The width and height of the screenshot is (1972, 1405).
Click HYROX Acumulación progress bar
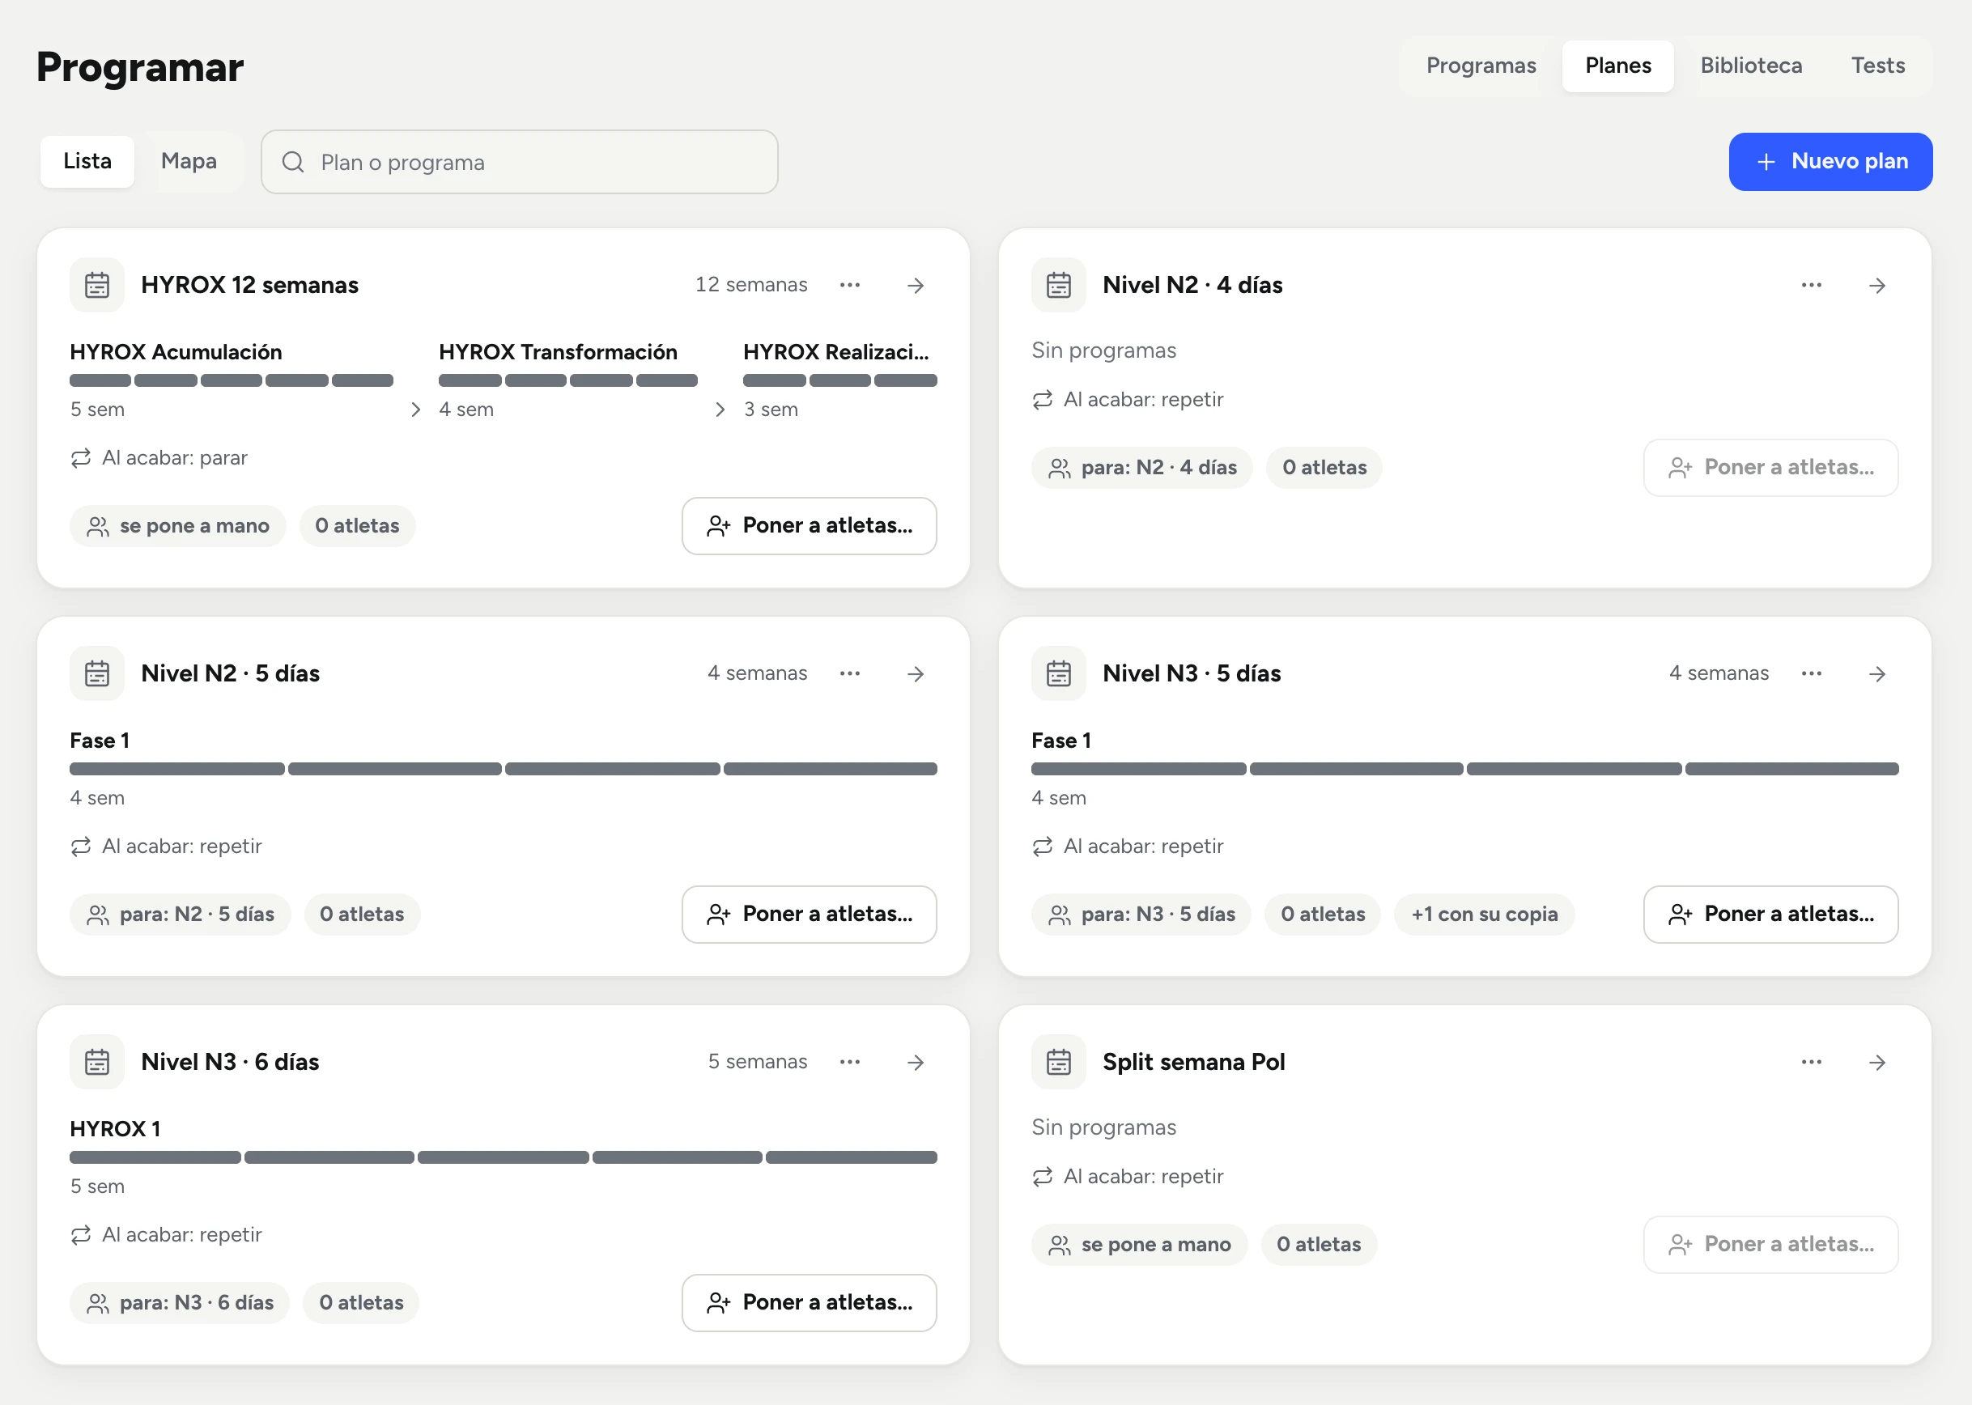pos(231,380)
